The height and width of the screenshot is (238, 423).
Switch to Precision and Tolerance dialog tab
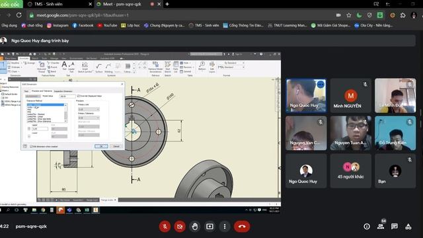point(42,91)
